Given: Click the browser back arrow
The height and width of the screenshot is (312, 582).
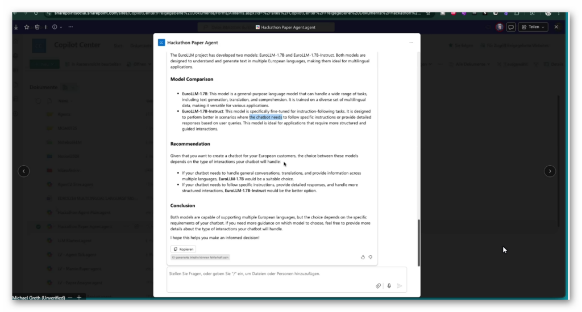Looking at the screenshot, I should (x=15, y=14).
